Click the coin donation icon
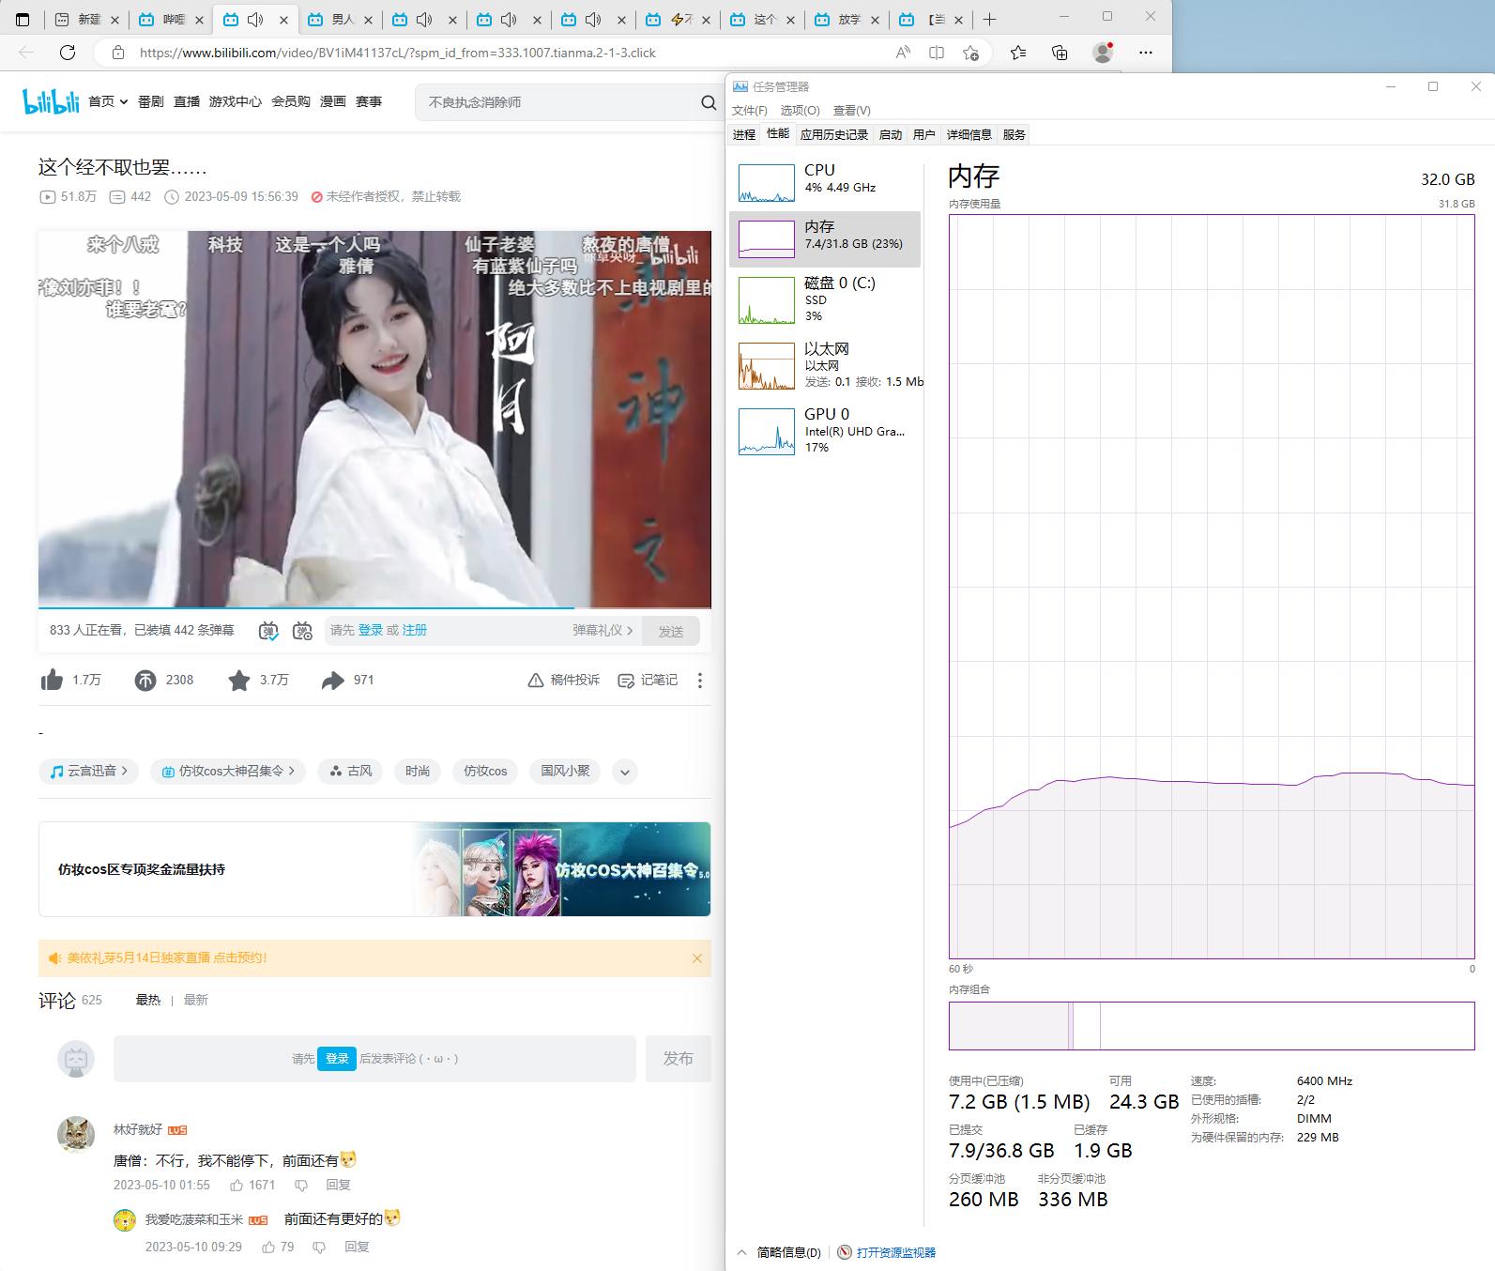Viewport: 1495px width, 1271px height. tap(145, 681)
